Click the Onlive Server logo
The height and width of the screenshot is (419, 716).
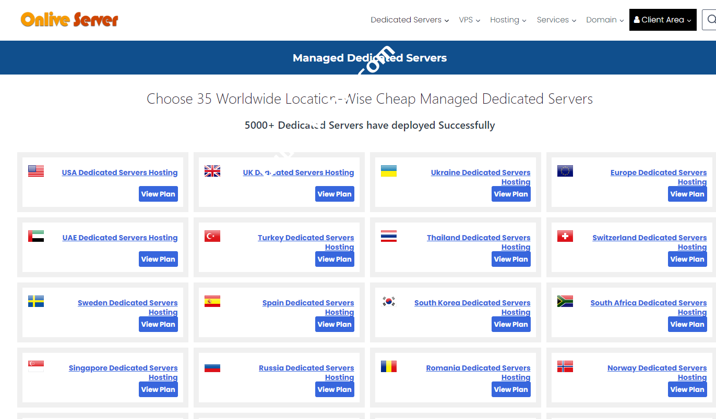coord(69,20)
